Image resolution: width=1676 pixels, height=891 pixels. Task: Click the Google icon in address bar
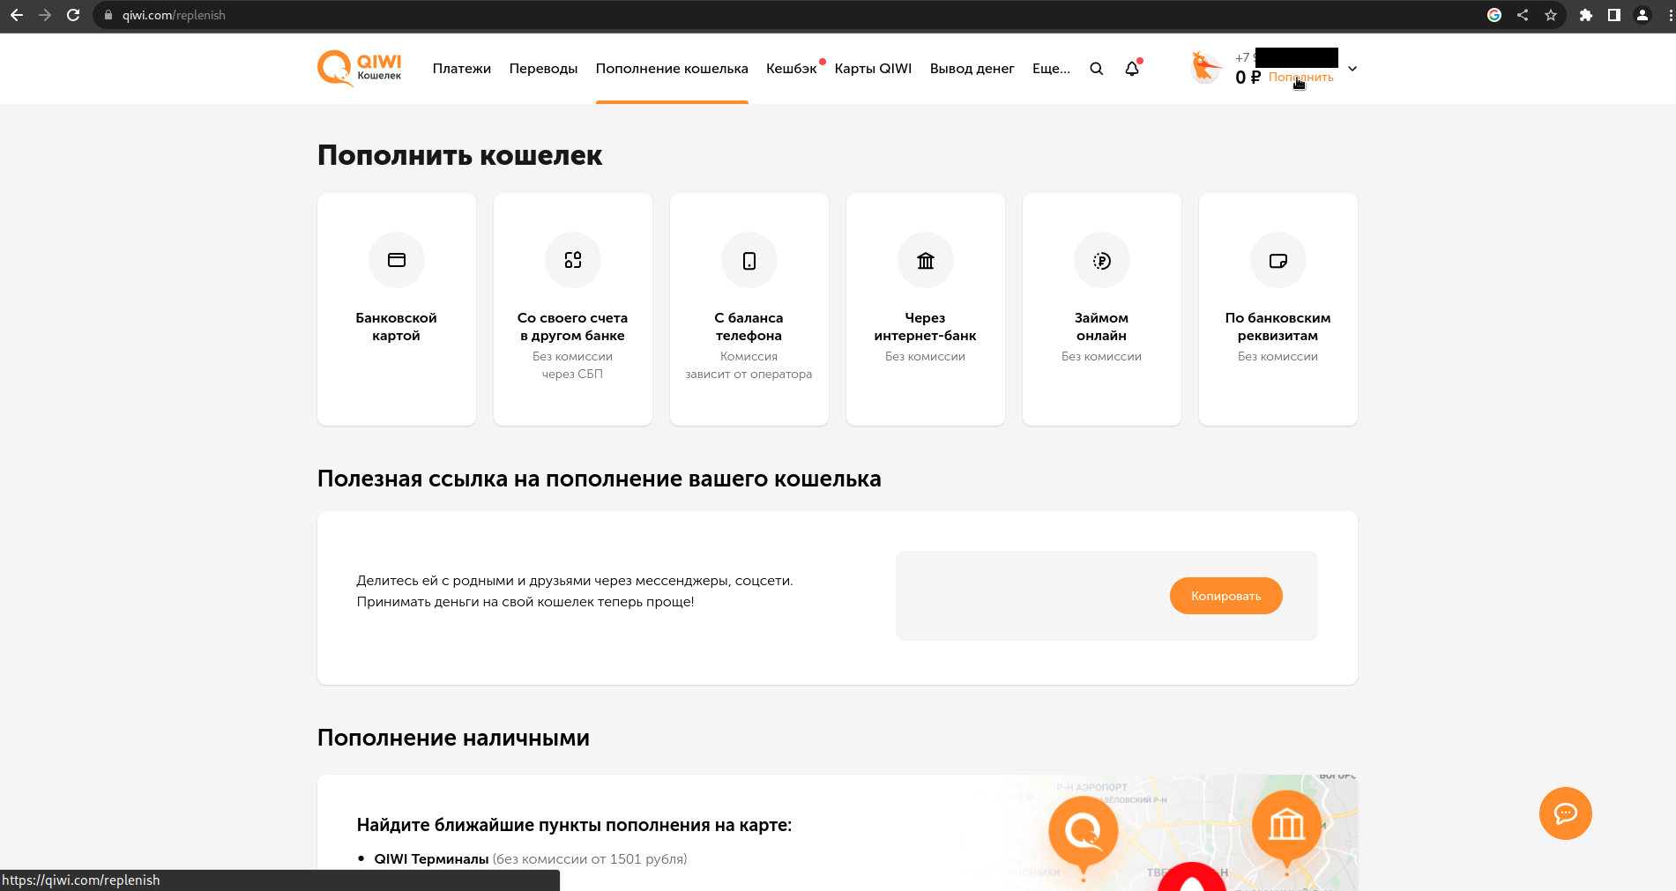[1494, 15]
